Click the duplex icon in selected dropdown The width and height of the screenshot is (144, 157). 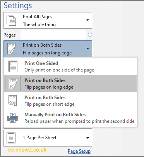tap(11, 49)
